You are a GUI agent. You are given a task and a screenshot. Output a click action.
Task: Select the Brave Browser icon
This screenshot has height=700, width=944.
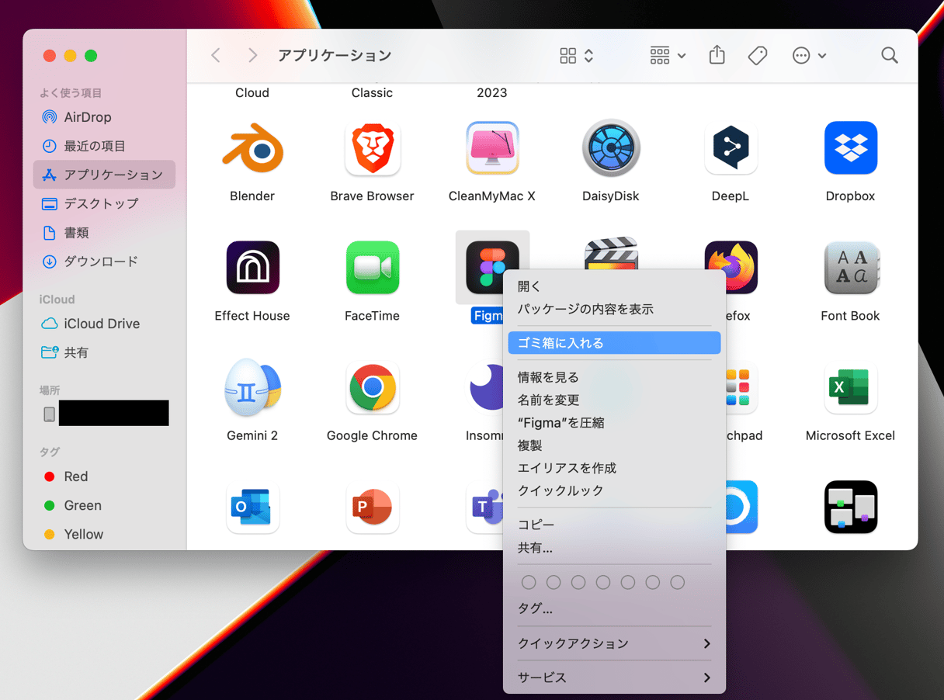(372, 148)
